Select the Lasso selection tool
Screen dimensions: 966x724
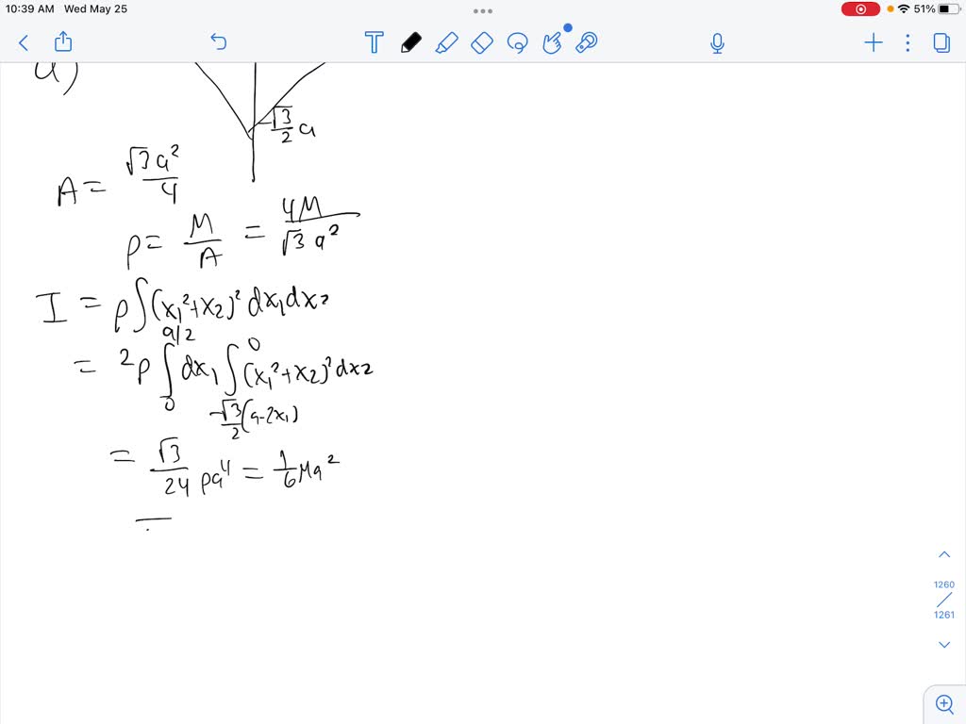point(517,42)
